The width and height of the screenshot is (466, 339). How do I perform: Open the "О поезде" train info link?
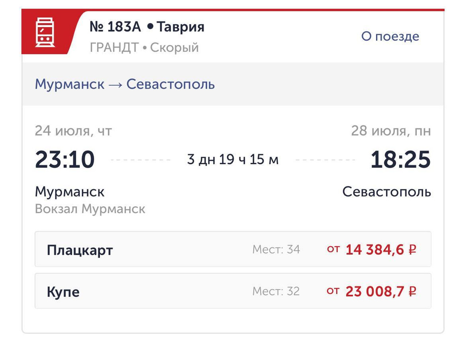(x=390, y=36)
